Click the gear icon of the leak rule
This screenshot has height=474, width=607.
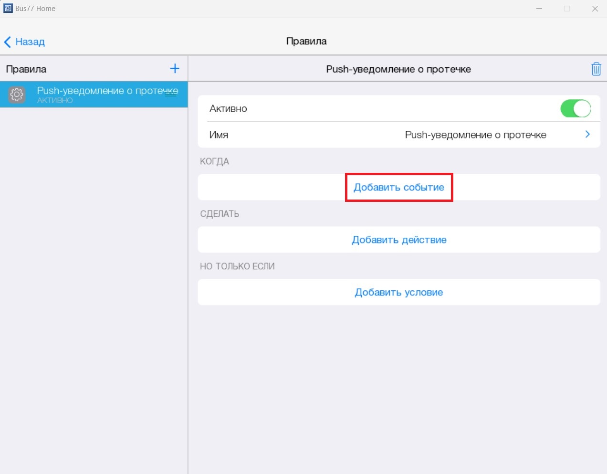click(17, 95)
